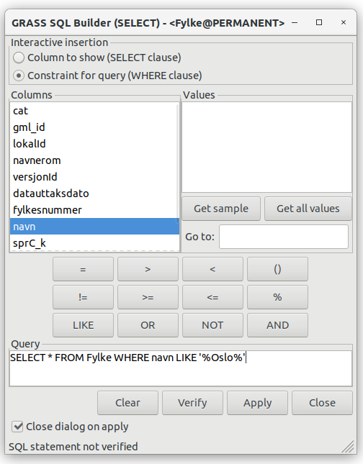
Task: Maximize the GRASS SQL Builder window
Action: point(319,22)
